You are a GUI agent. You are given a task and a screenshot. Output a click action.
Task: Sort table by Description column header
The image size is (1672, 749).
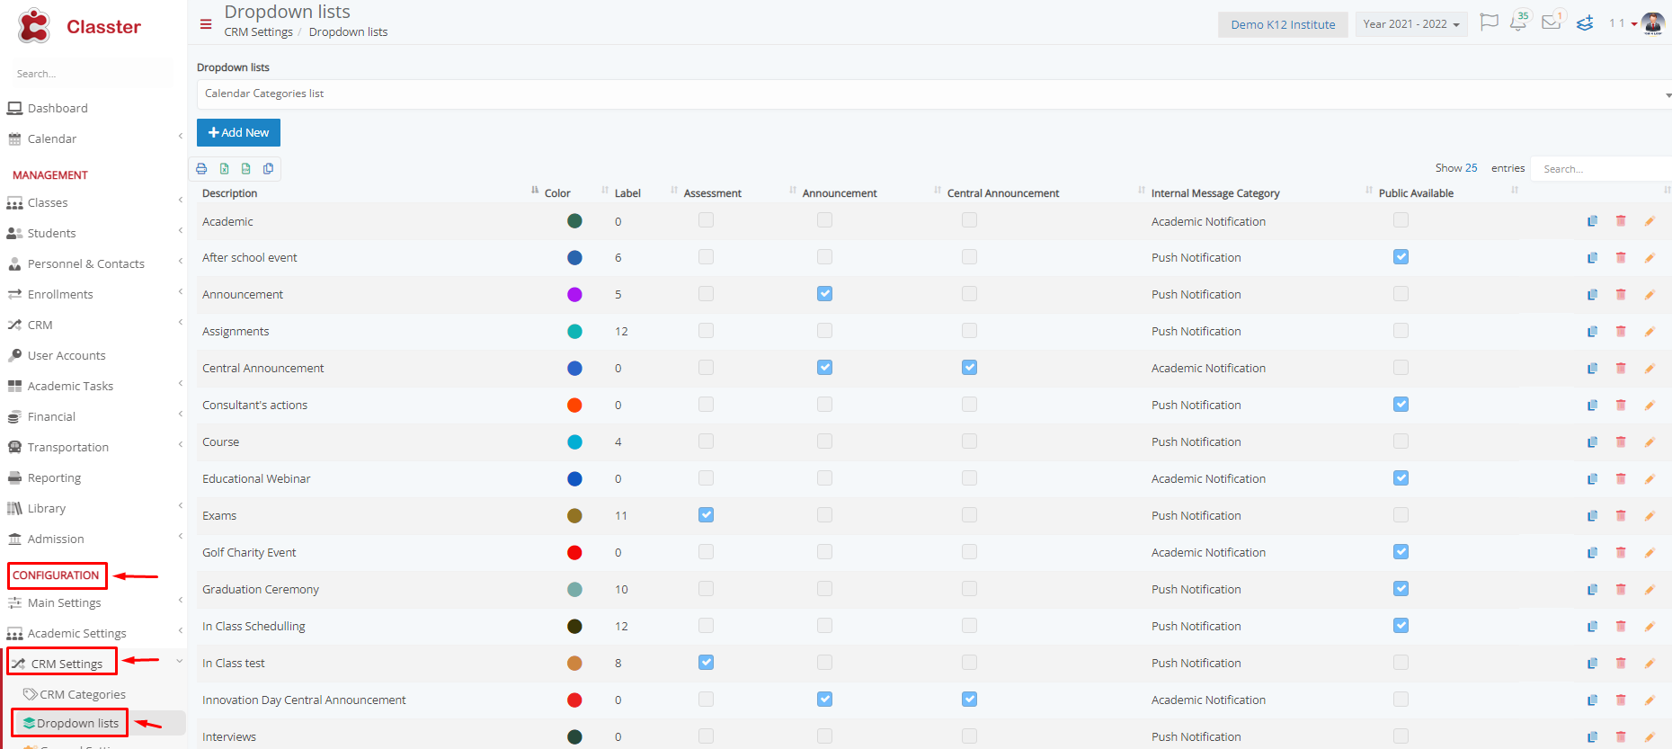coord(229,193)
